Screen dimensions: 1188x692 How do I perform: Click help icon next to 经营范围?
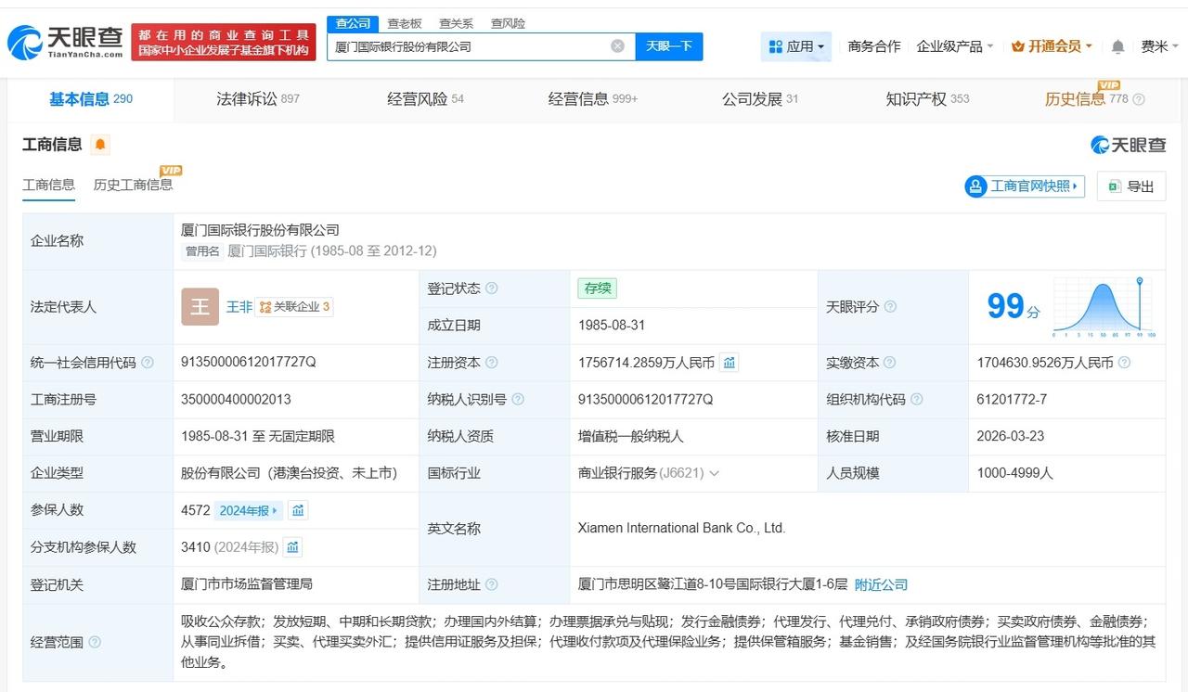tap(95, 642)
